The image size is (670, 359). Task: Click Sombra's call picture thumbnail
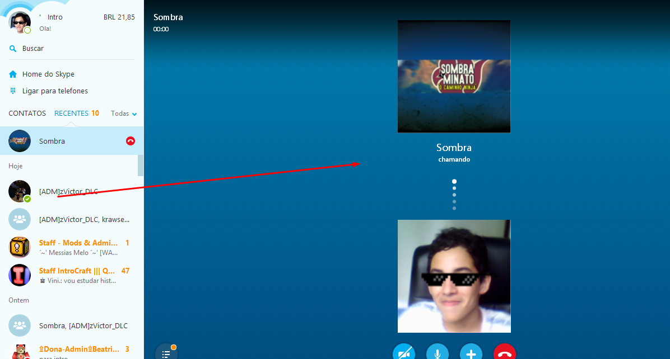[x=454, y=76]
